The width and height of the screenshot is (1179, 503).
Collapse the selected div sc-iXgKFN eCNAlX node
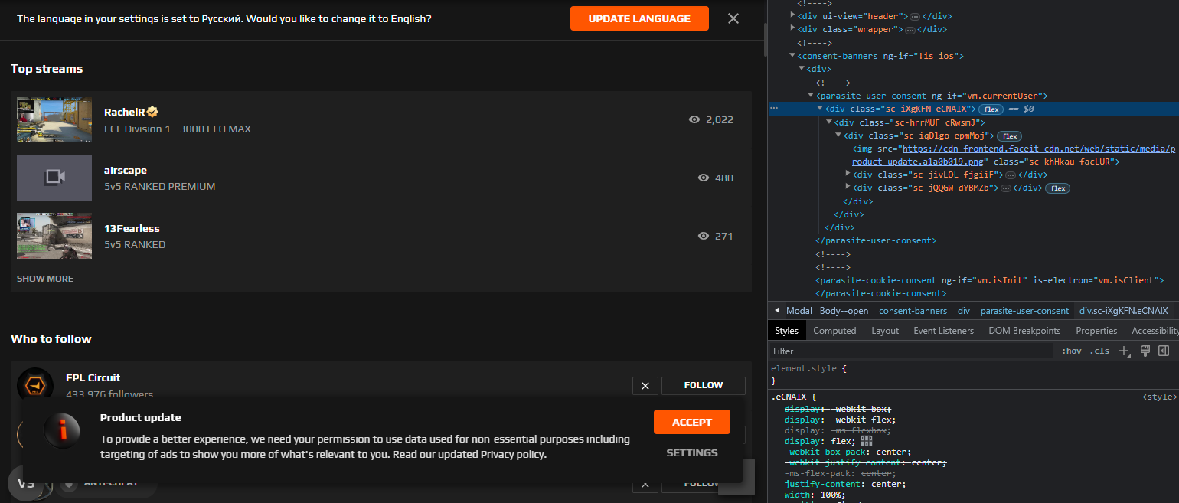pyautogui.click(x=820, y=109)
